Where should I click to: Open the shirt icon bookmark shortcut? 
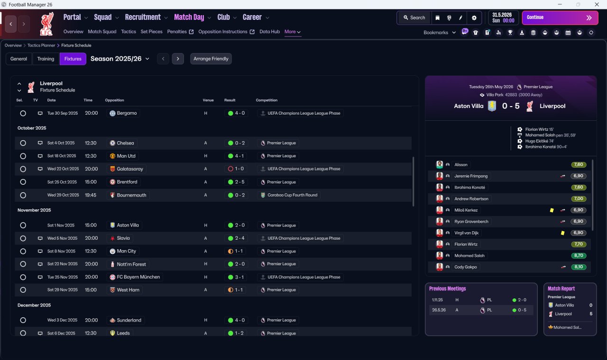point(476,33)
